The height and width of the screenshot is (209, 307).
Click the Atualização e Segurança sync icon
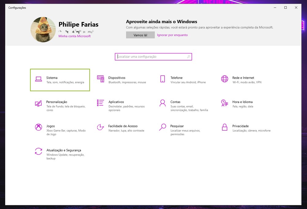38,151
